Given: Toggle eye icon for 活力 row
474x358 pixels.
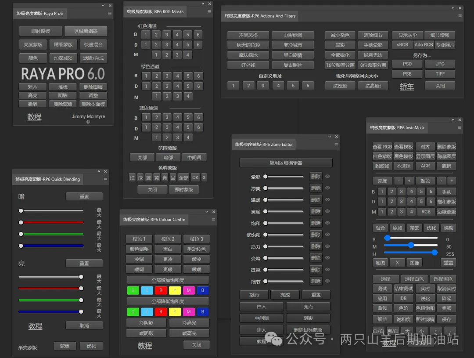Looking at the screenshot, I should 327,246.
